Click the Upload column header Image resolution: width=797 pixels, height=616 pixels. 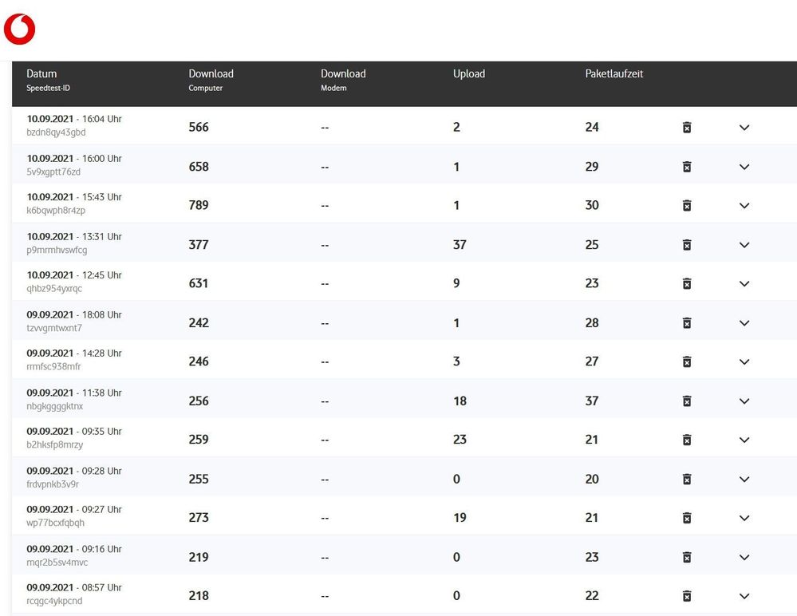click(x=469, y=74)
